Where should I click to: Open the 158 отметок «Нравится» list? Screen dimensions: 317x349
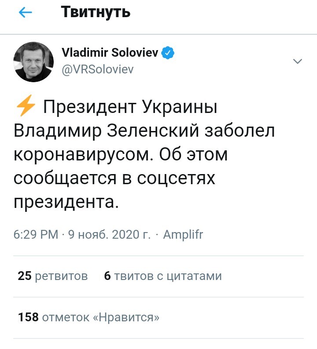(89, 317)
